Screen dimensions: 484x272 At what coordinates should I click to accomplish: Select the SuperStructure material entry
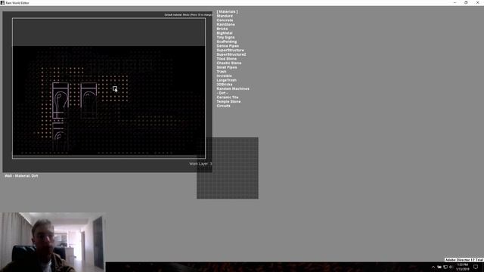230,51
